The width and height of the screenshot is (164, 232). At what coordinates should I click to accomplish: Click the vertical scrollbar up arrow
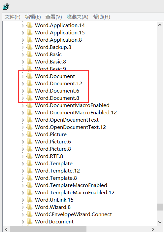(160, 25)
